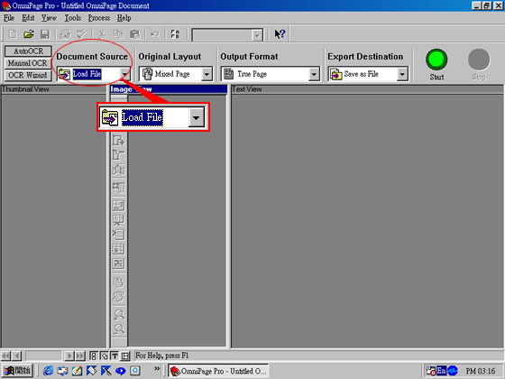
Task: Click the blue eye quick launch icon
Action: pos(121,371)
